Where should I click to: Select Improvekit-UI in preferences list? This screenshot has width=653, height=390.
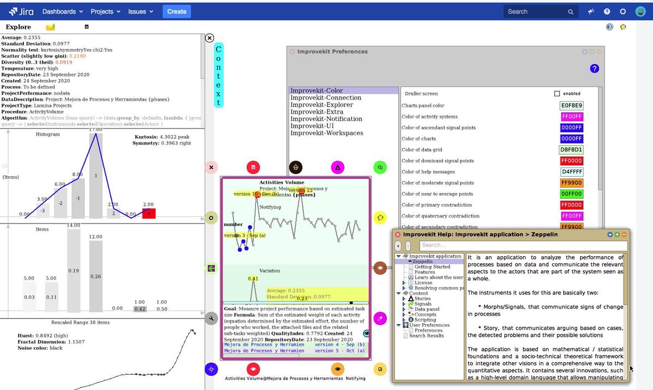pos(344,126)
